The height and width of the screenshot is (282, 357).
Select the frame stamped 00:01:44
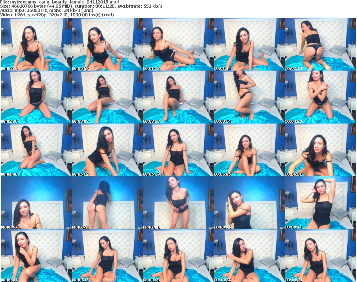[x=250, y=44]
